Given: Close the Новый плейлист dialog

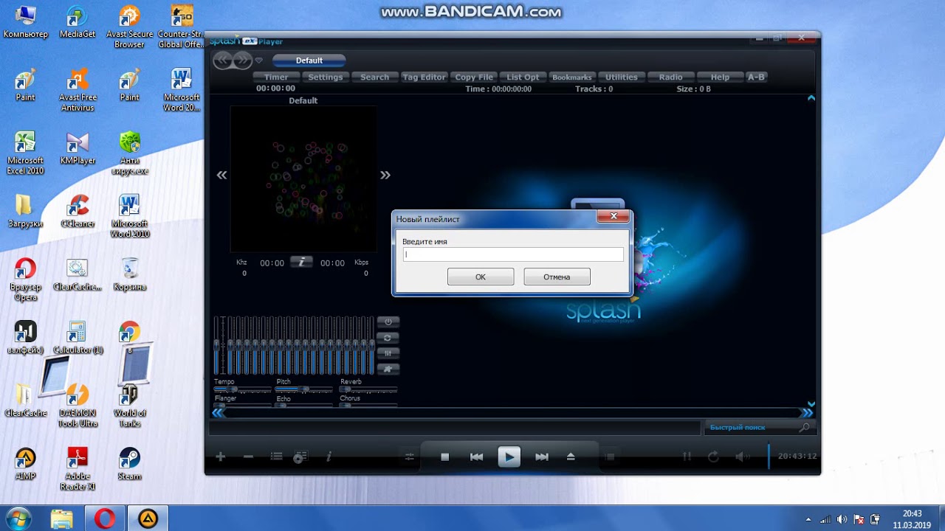Looking at the screenshot, I should [614, 217].
